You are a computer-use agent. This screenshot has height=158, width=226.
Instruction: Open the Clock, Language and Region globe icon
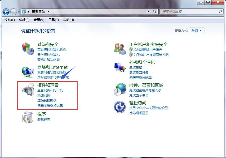tap(120, 89)
